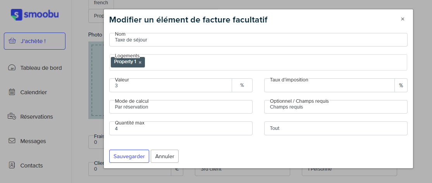Click the J'achète ! button

point(35,41)
